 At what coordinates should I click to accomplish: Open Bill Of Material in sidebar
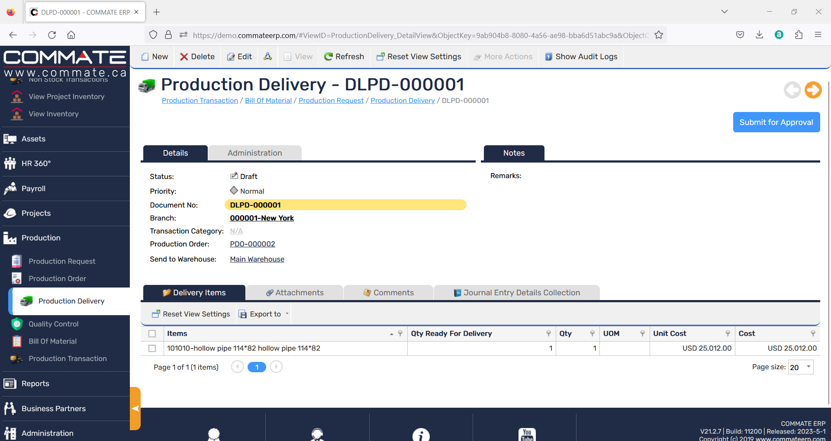coord(52,341)
